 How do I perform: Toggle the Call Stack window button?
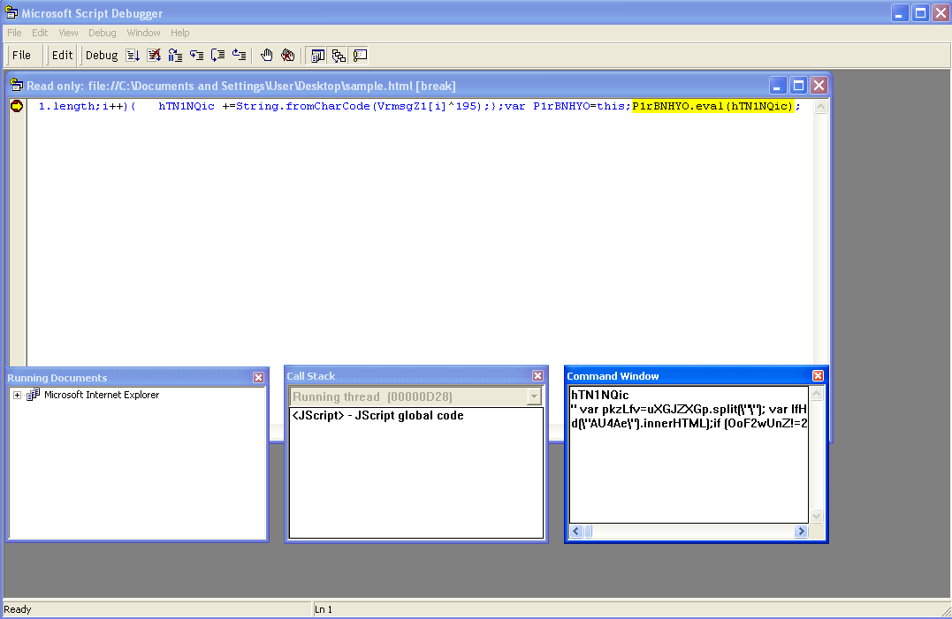[339, 55]
